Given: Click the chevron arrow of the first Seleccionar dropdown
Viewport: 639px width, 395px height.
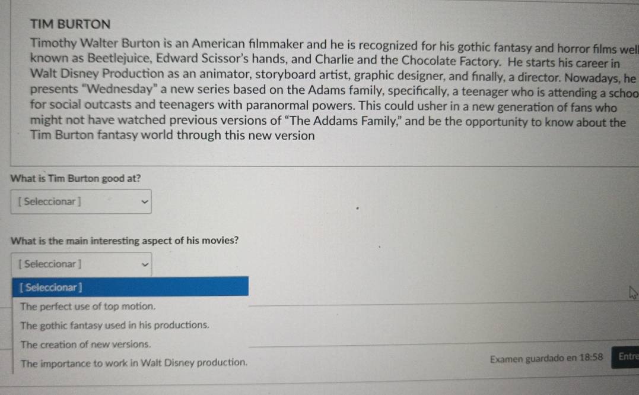Looking at the screenshot, I should (x=144, y=202).
